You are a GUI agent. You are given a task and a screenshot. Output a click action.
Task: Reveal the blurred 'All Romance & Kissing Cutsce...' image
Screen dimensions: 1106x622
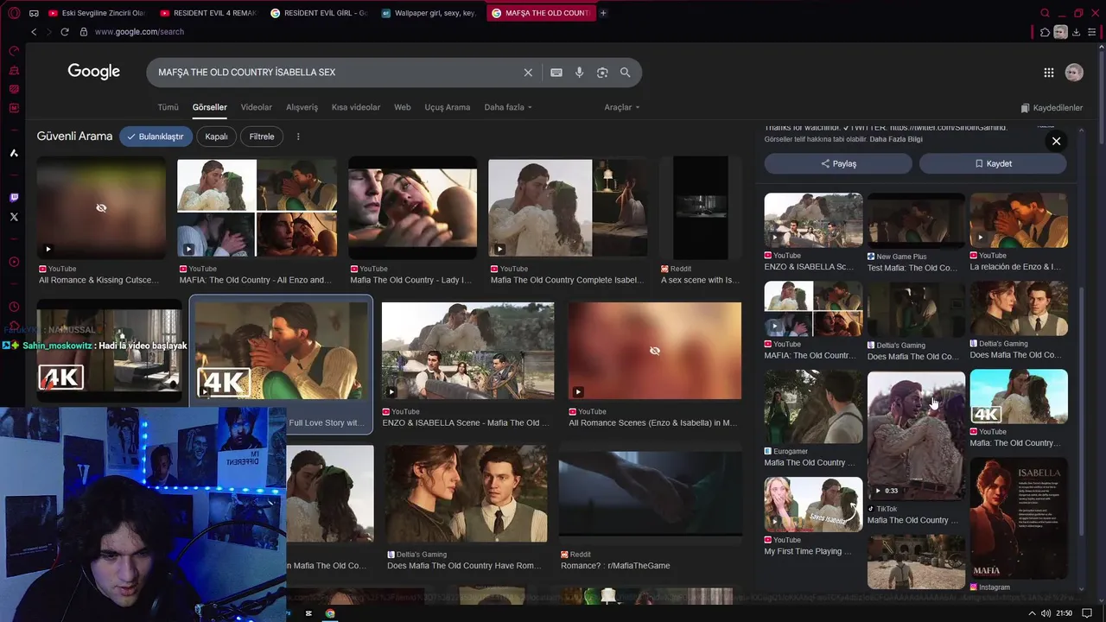(x=101, y=208)
